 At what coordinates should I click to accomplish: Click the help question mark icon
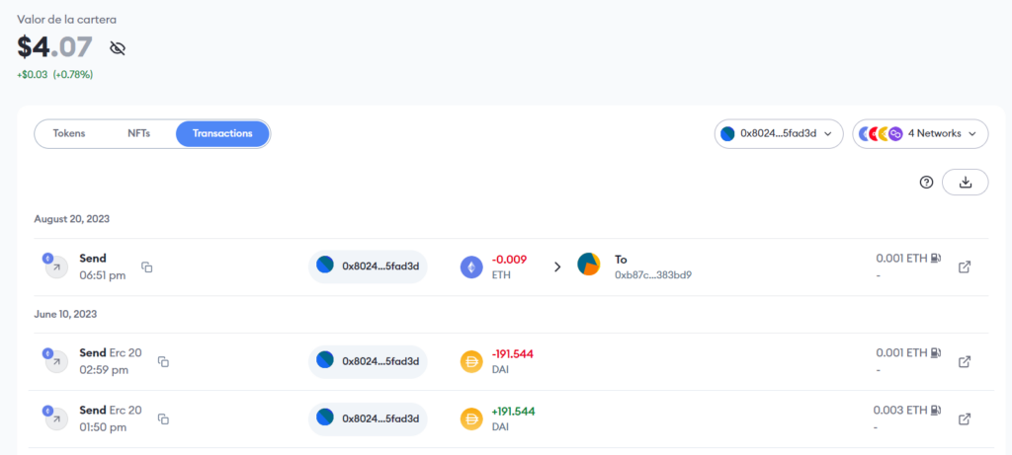point(926,183)
